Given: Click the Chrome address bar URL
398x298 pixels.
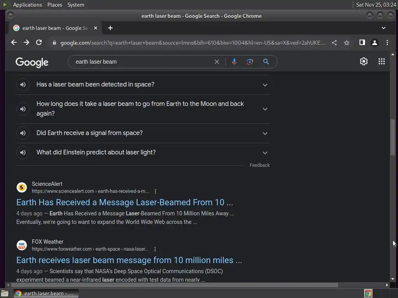Looking at the screenshot, I should coord(193,43).
